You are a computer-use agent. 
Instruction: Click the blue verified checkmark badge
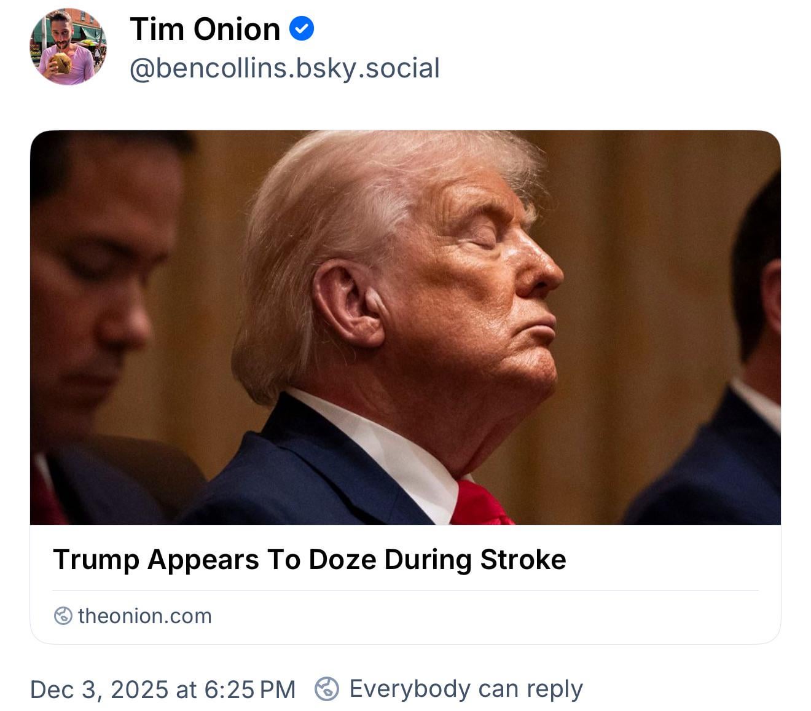[x=301, y=29]
